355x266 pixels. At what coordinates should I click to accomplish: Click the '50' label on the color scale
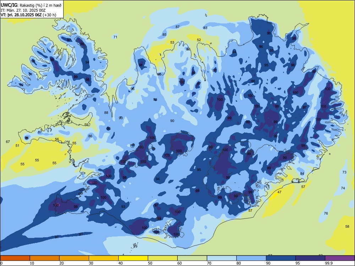point(150,263)
